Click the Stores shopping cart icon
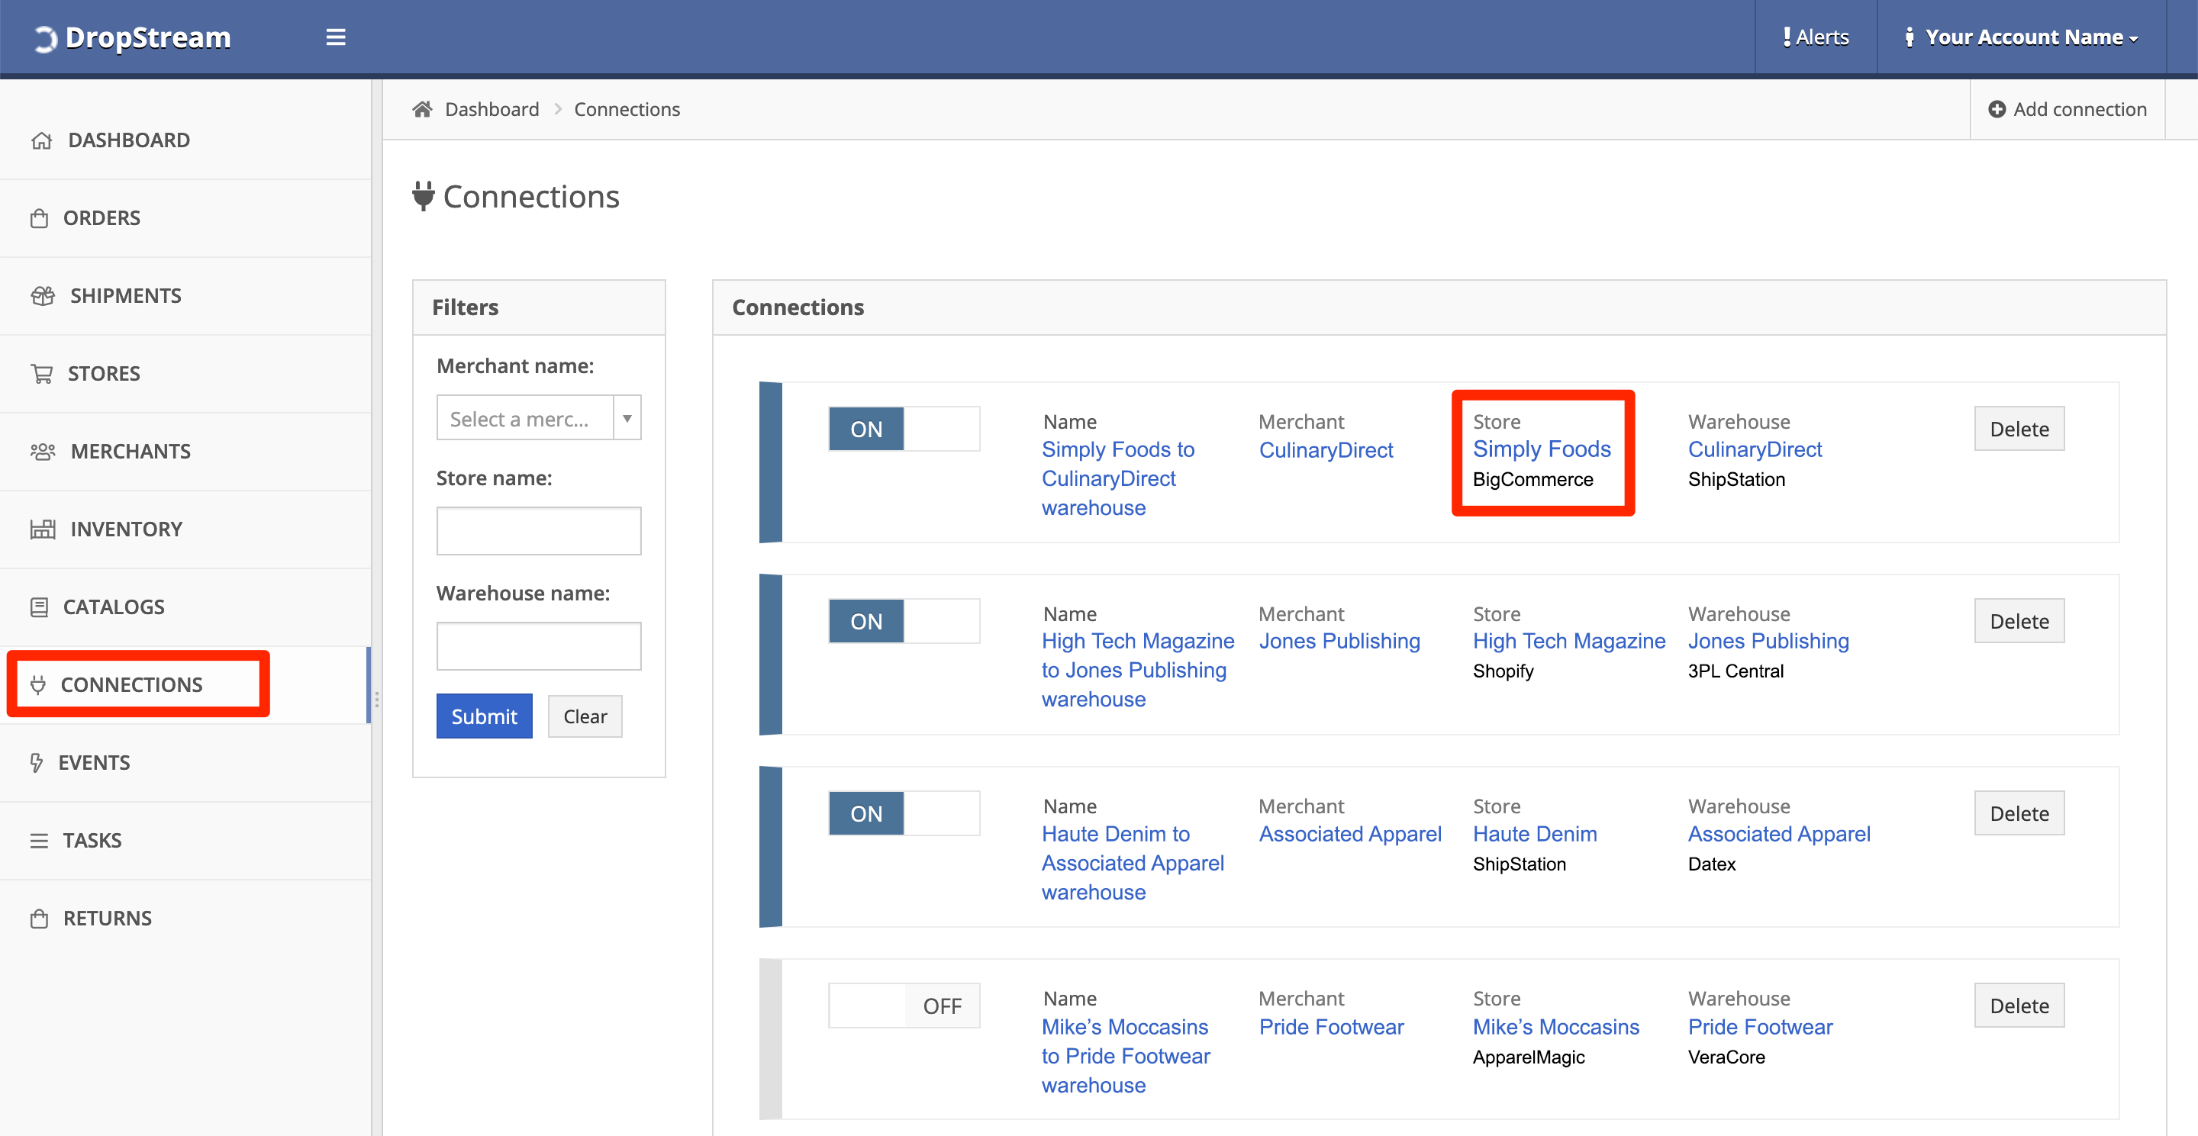The width and height of the screenshot is (2198, 1136). tap(42, 374)
